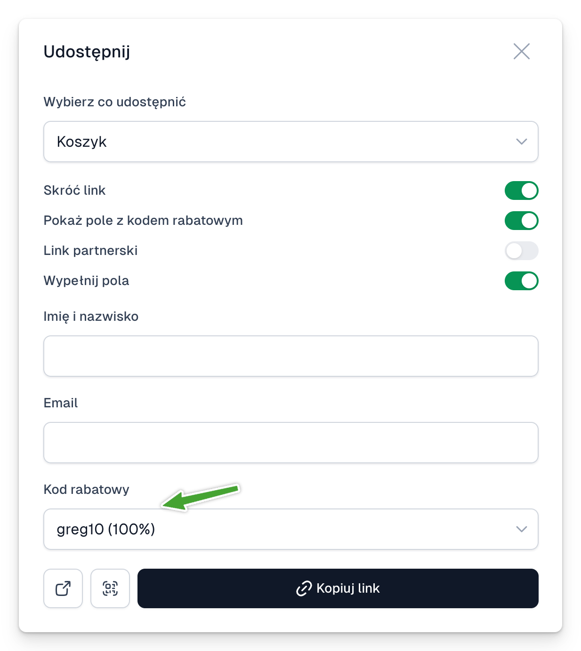The height and width of the screenshot is (651, 581).
Task: Toggle off Wypełnij pola
Action: coord(521,281)
